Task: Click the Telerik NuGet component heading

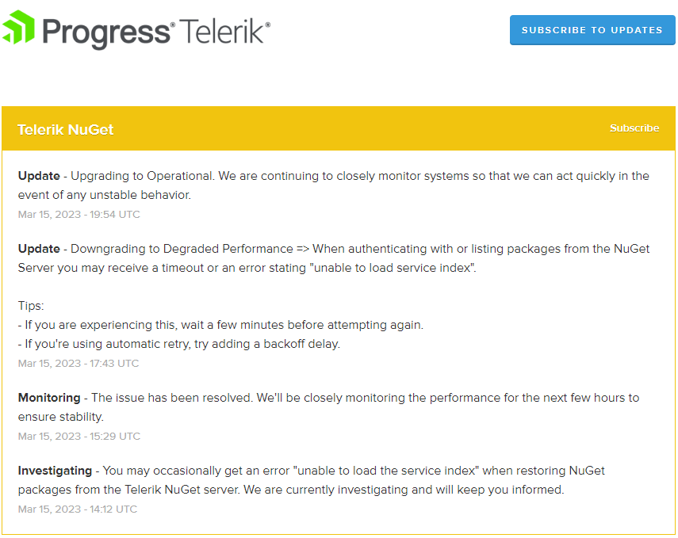Action: (x=66, y=129)
